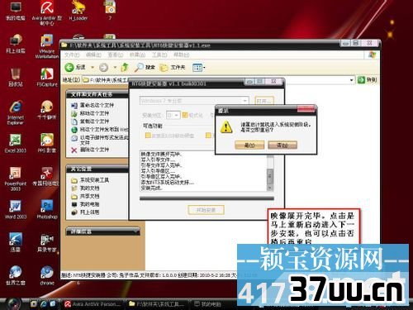The height and width of the screenshot is (310, 413).
Task: Click the Explorer Forward arrow
Action: point(103,67)
